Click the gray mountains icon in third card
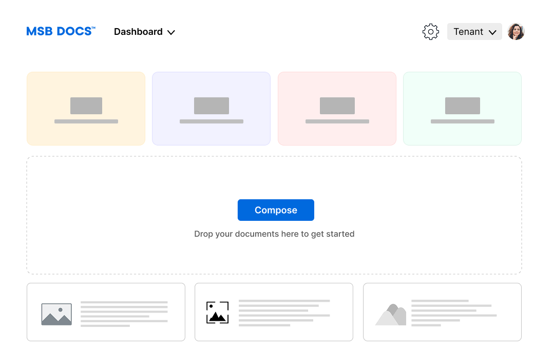553x352 pixels. tap(391, 315)
